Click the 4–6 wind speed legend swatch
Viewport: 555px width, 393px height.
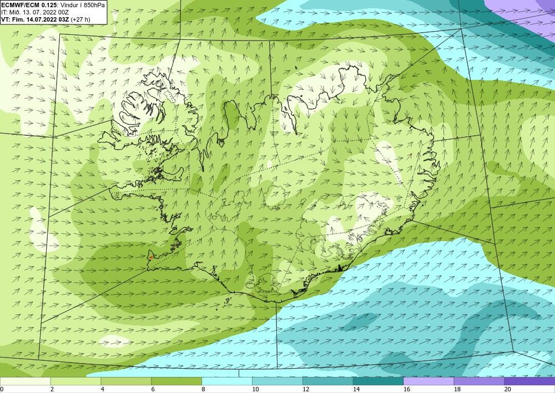click(126, 381)
